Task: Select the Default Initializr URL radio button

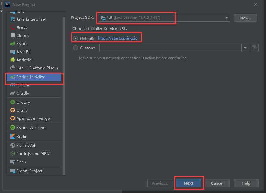Action: [75, 38]
